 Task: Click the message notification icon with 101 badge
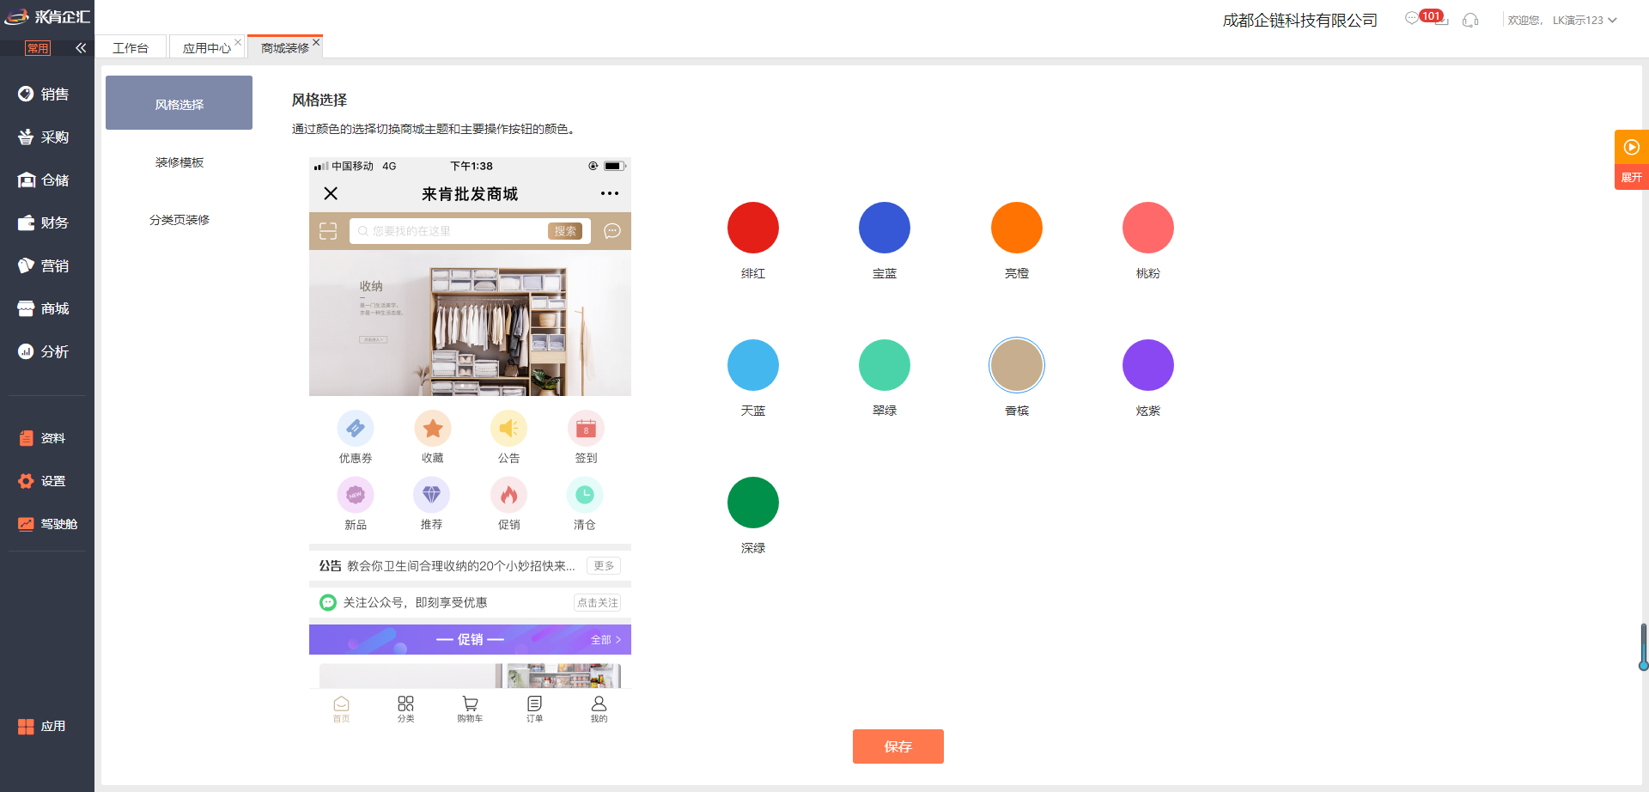[x=1413, y=19]
